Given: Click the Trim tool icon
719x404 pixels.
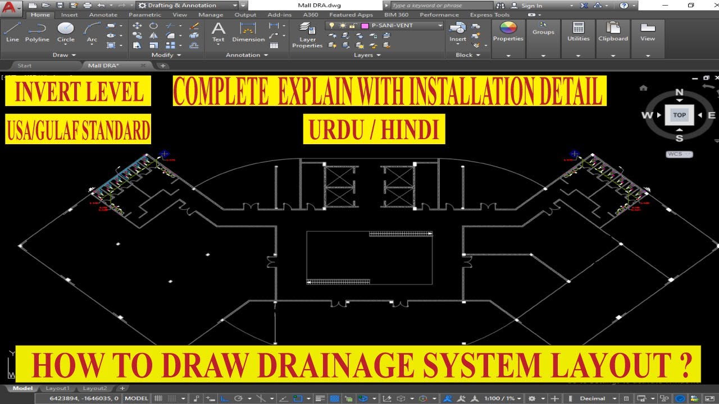Looking at the screenshot, I should [170, 26].
